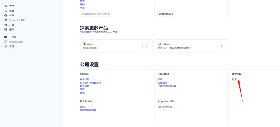Open the 验证 link under 监管合规
This screenshot has width=280, height=127.
pyautogui.click(x=234, y=79)
